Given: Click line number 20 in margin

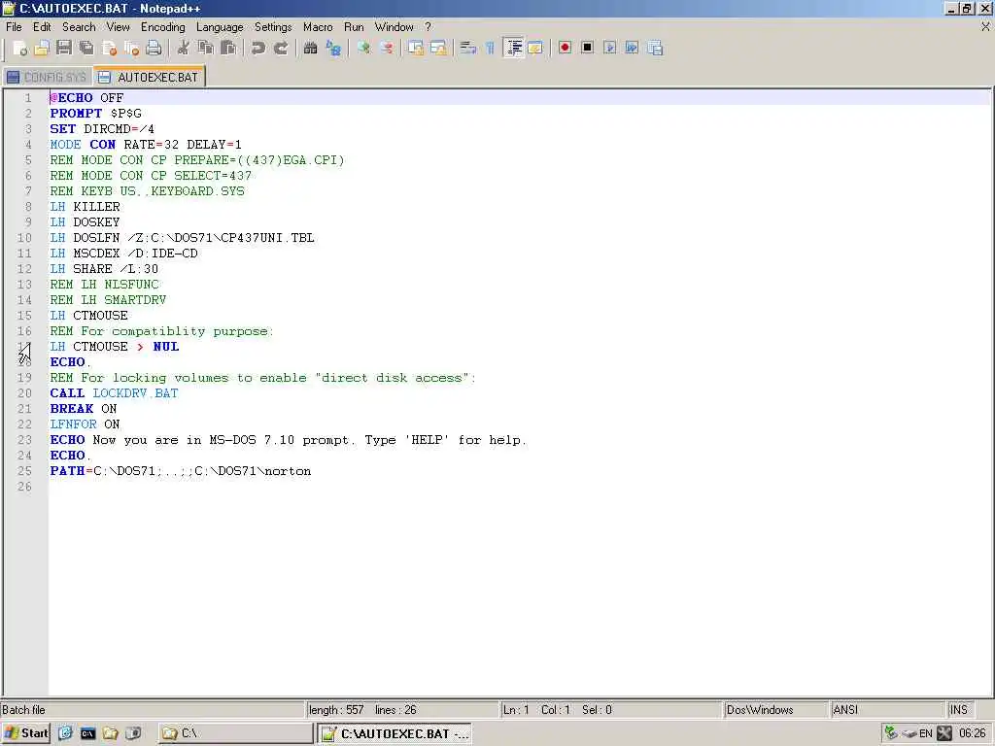Looking at the screenshot, I should (x=24, y=393).
